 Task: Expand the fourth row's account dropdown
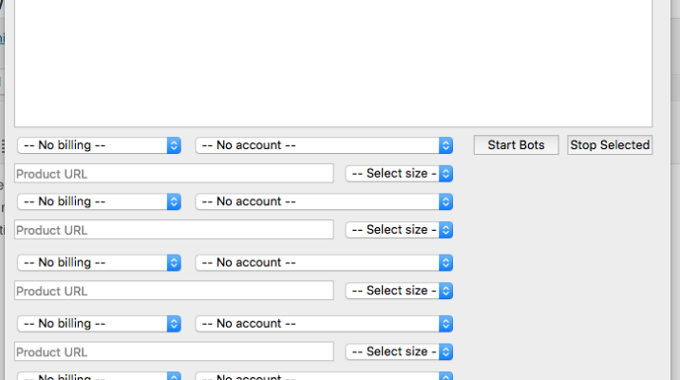(x=324, y=323)
